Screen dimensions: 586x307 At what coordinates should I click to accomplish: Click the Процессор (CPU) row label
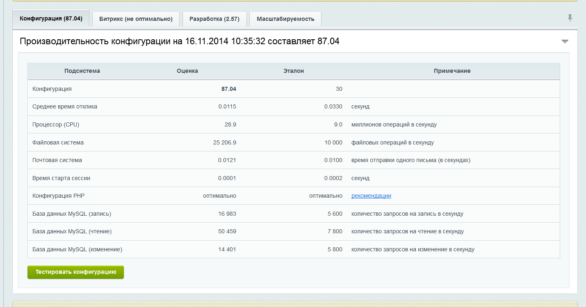[56, 124]
